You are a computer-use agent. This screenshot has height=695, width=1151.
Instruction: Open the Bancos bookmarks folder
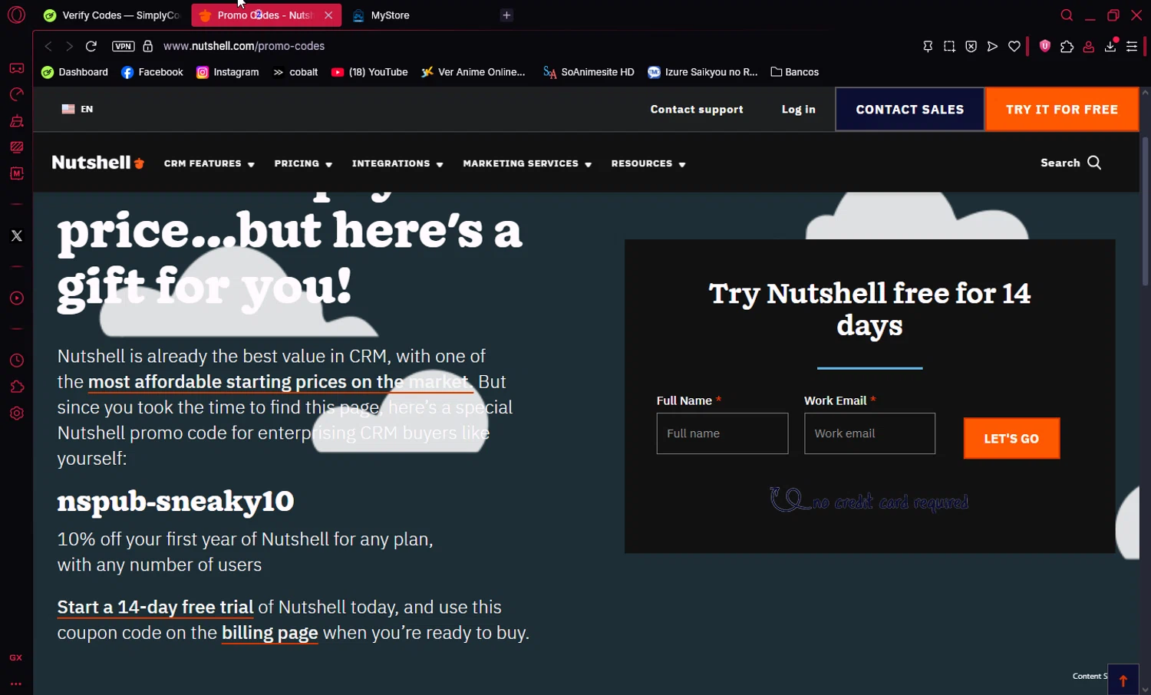(794, 72)
